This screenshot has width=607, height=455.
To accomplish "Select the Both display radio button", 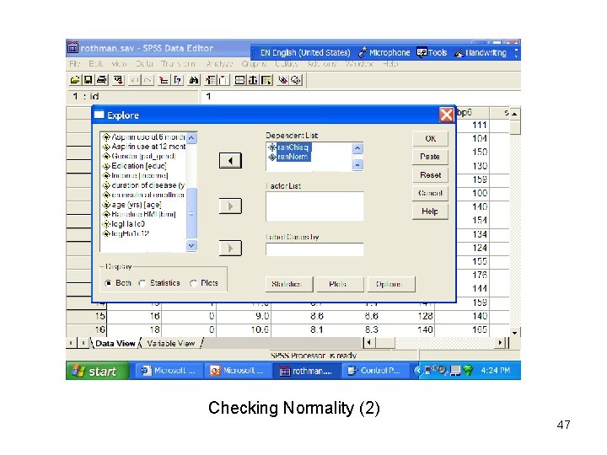I will click(108, 283).
